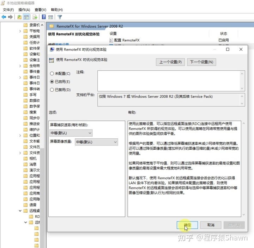254x248 pixels.
Task: Click the 录音机 folder icon in tree
Action: [x=25, y=25]
